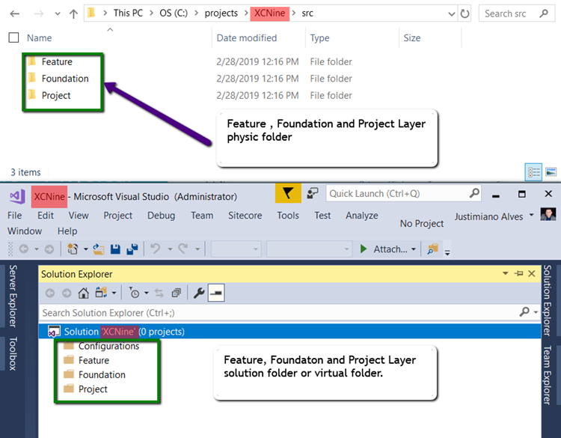
Task: Open the Team Explorer side tab
Action: tap(548, 375)
